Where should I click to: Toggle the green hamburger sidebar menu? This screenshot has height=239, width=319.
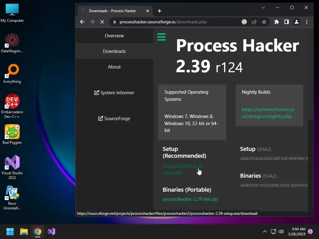[161, 37]
